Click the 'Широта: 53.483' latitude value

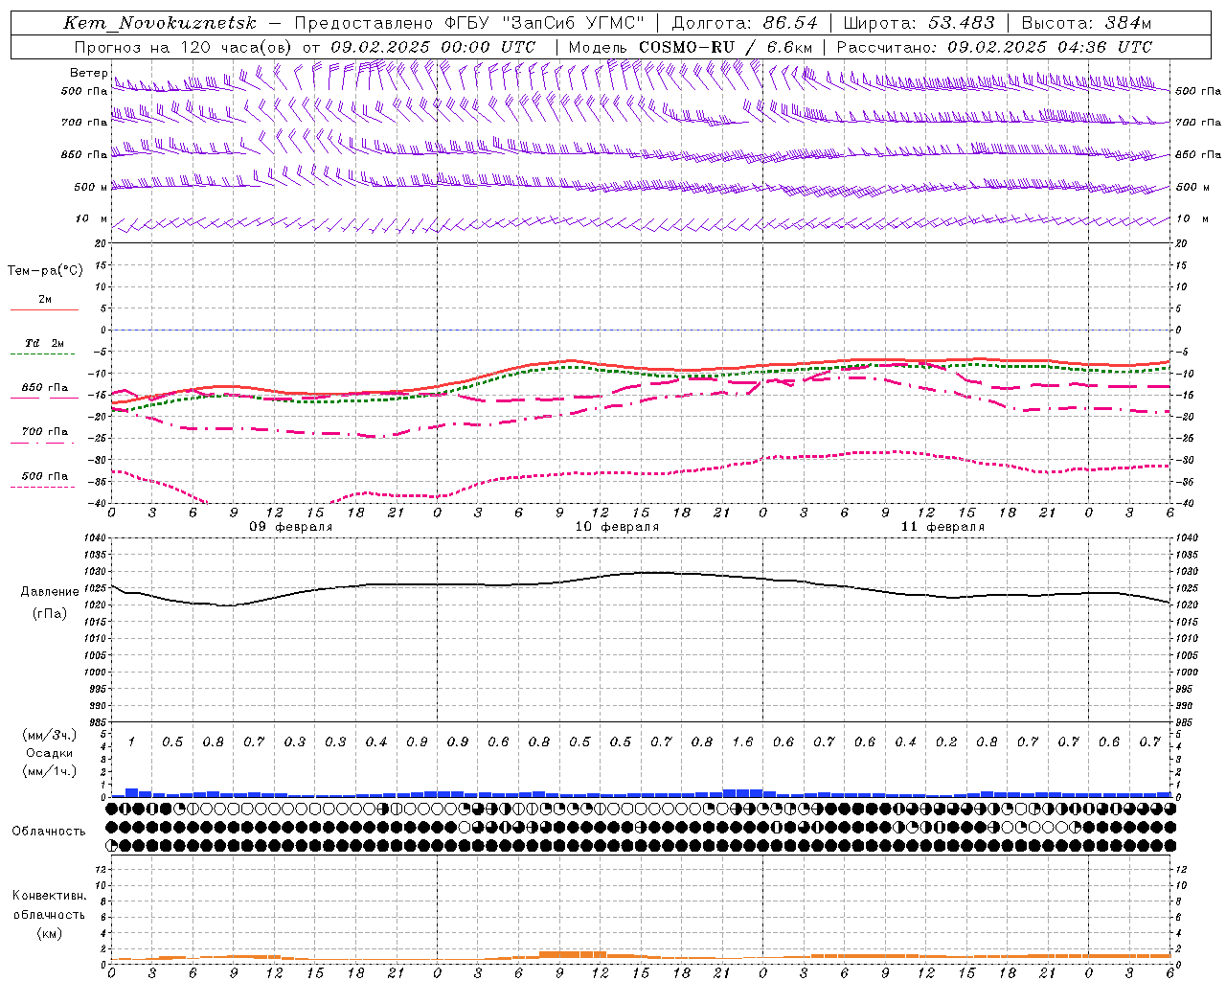pyautogui.click(x=919, y=23)
